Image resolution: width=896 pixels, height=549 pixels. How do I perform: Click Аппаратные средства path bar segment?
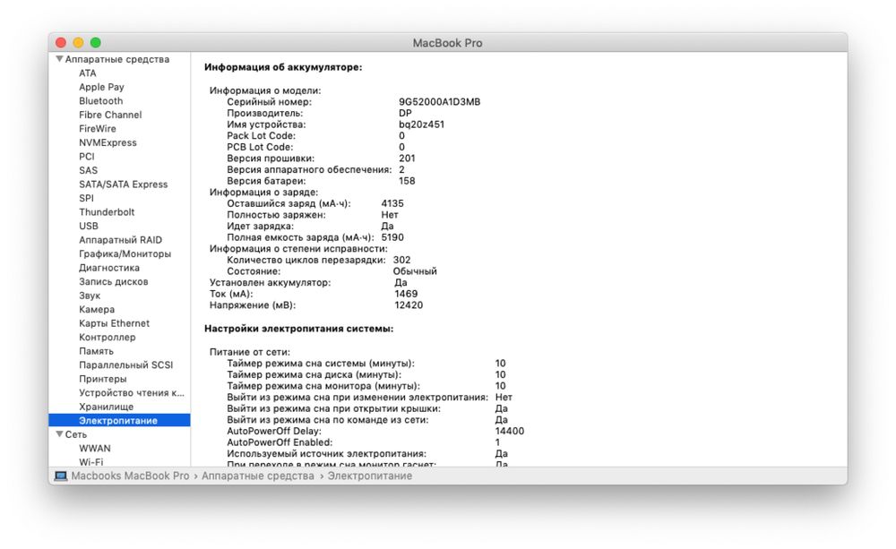[x=258, y=476]
